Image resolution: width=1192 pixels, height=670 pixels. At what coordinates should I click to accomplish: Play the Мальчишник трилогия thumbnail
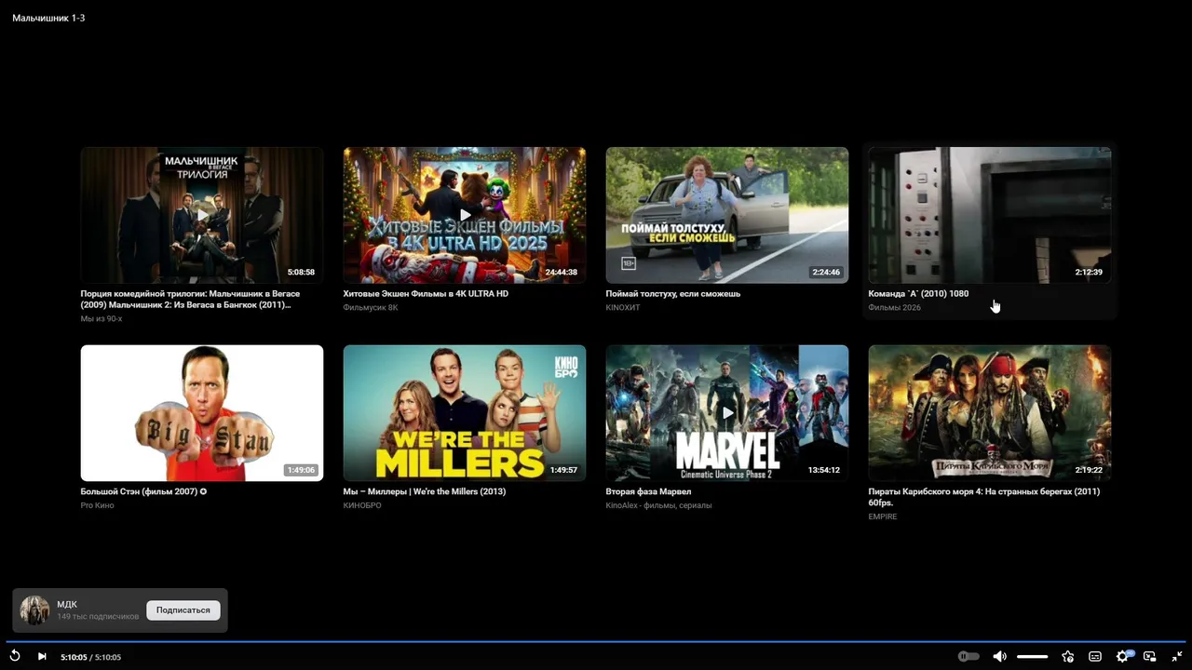(202, 215)
